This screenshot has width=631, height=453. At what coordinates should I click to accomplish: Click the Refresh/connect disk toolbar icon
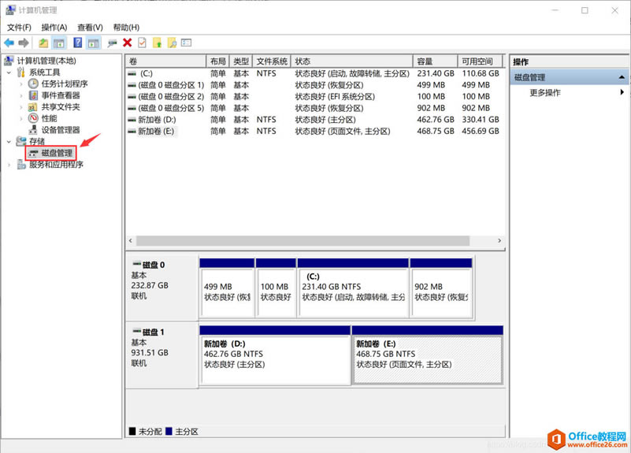[x=113, y=43]
